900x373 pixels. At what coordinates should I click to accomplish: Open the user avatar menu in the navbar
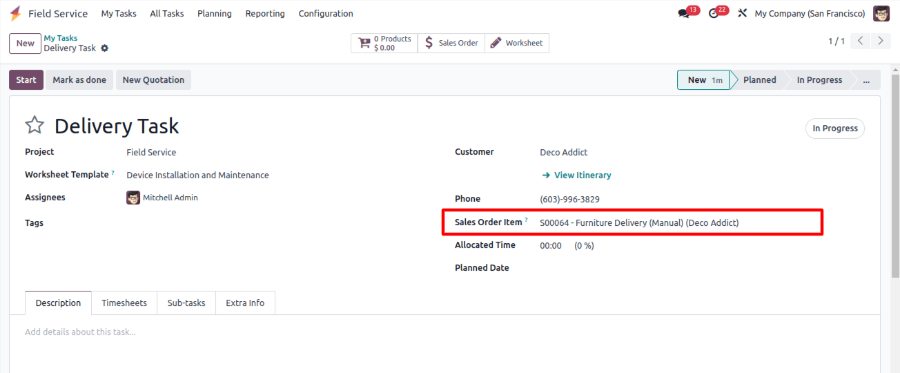881,14
